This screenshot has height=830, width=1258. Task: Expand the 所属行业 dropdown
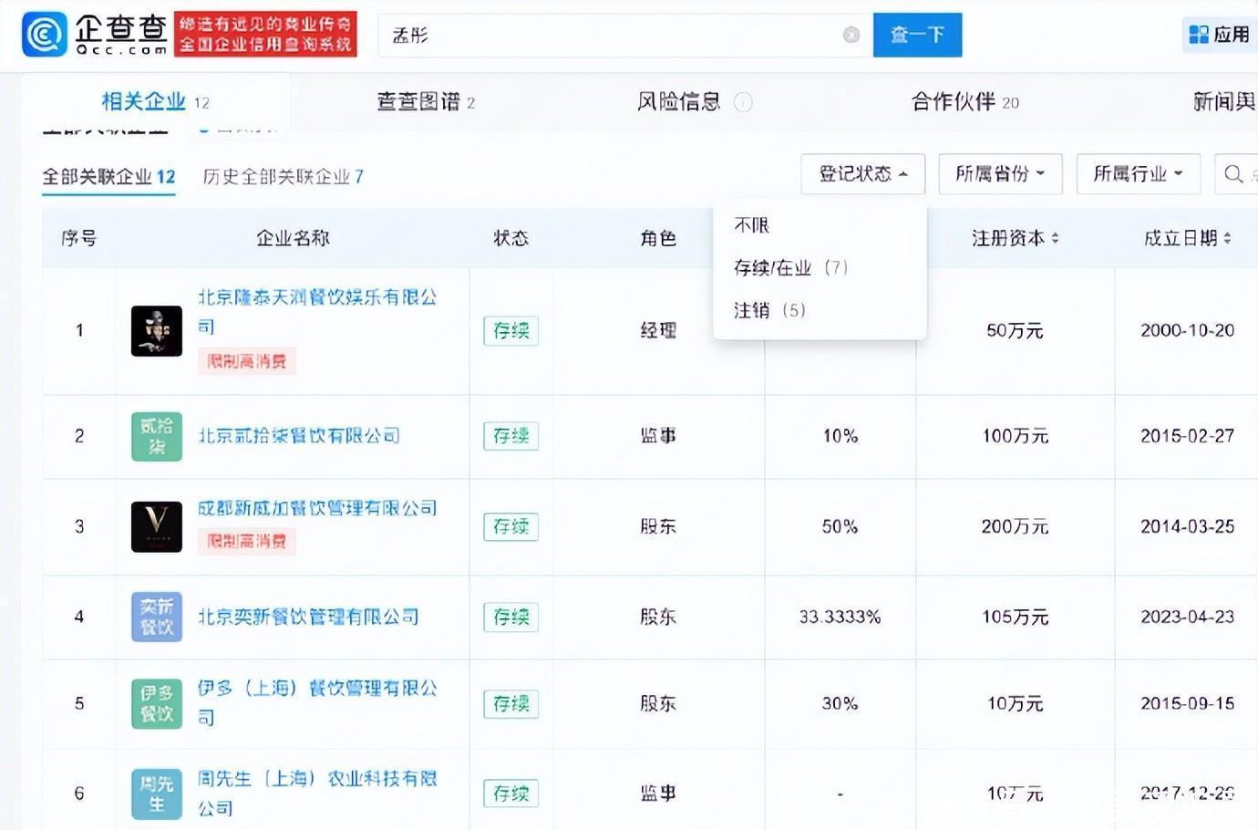click(x=1138, y=173)
